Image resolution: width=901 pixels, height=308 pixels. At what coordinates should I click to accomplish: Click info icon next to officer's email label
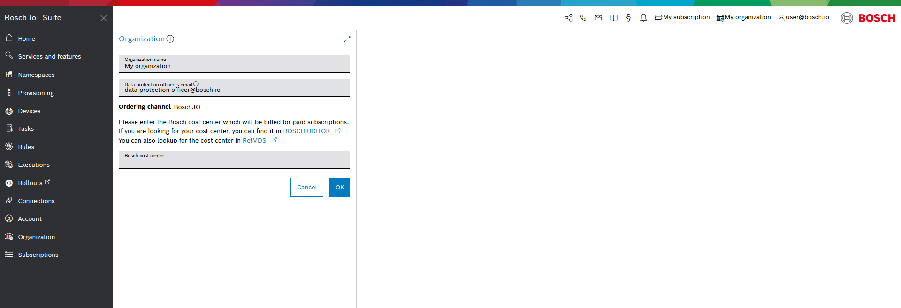coord(196,84)
